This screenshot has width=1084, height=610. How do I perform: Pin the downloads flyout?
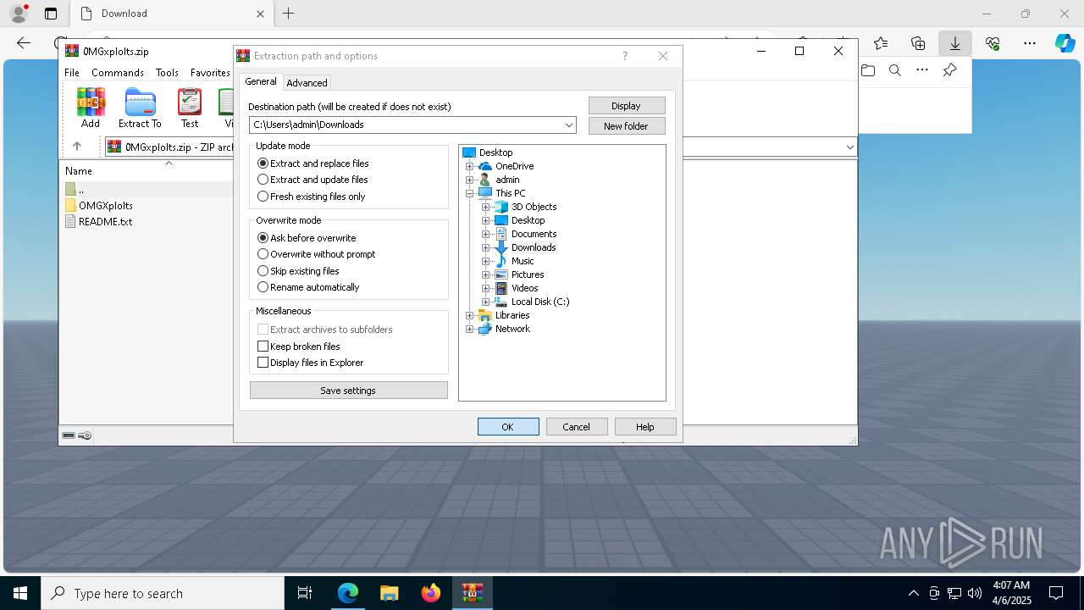click(949, 70)
